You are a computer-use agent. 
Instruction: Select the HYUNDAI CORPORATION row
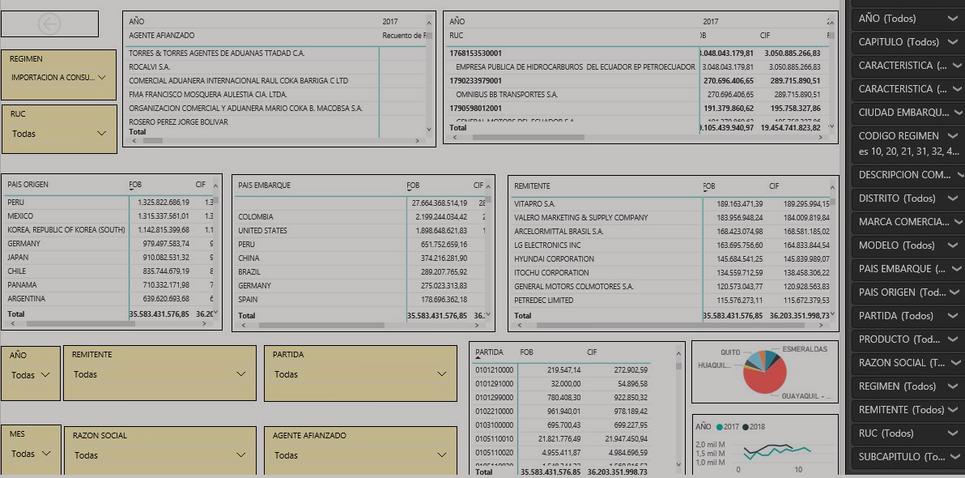point(671,258)
